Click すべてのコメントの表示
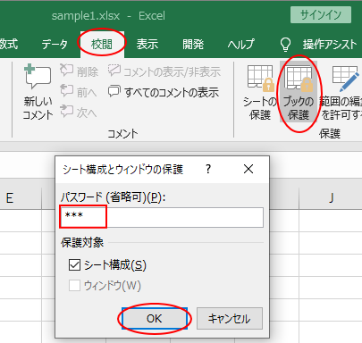This screenshot has height=343, width=362. (164, 92)
